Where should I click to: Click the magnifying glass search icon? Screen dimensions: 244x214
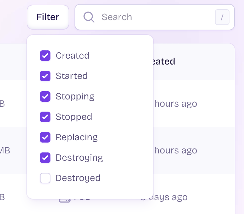pos(89,17)
